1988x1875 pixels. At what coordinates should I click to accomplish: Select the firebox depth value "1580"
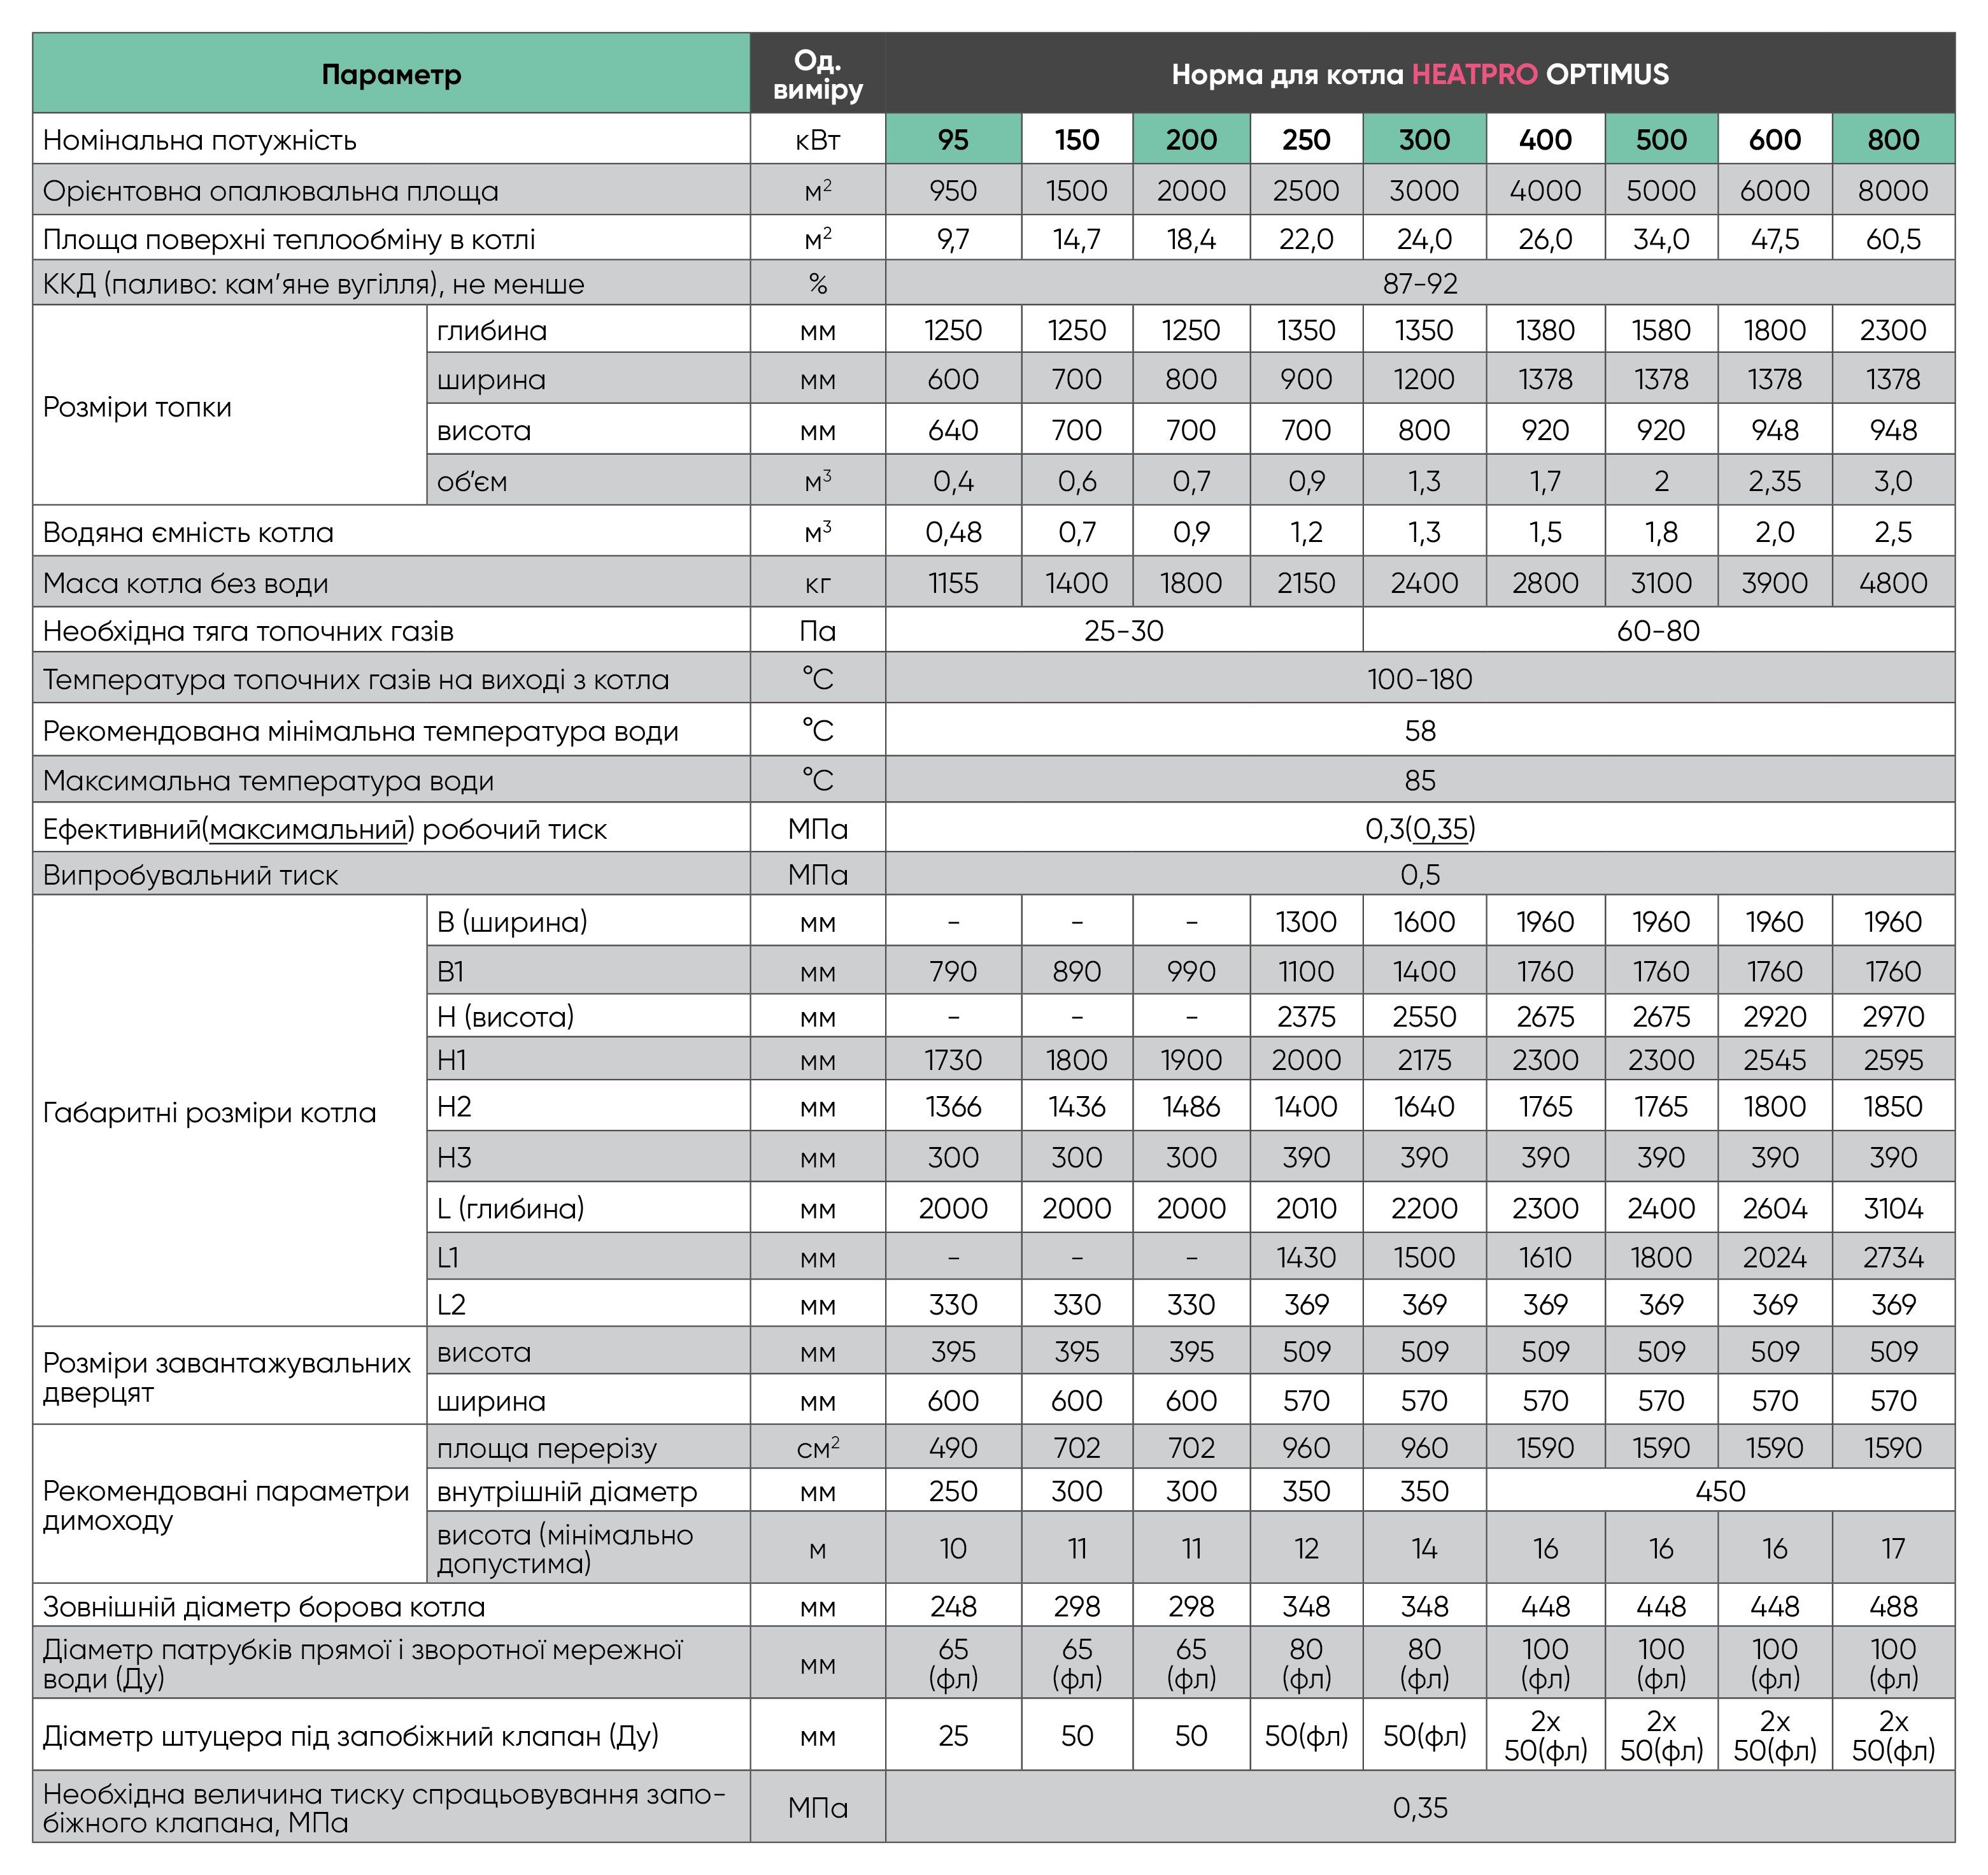[1661, 330]
